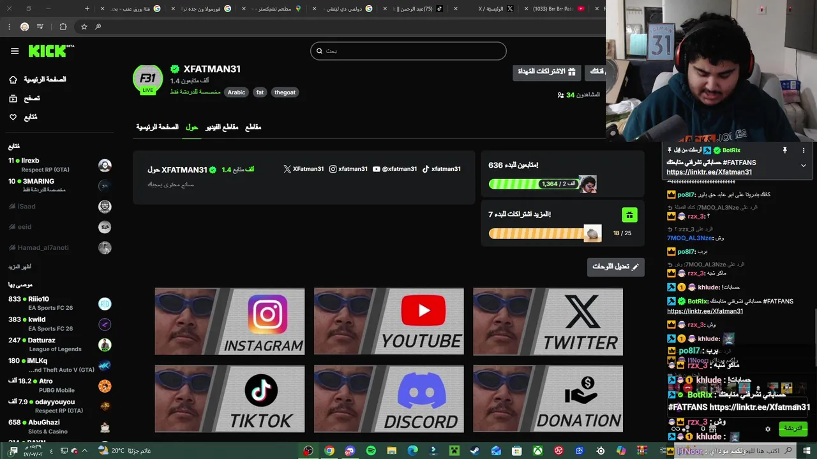The width and height of the screenshot is (817, 459).
Task: Switch to the About tab
Action: [191, 127]
